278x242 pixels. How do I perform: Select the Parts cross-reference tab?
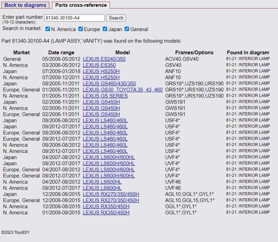tap(81, 5)
